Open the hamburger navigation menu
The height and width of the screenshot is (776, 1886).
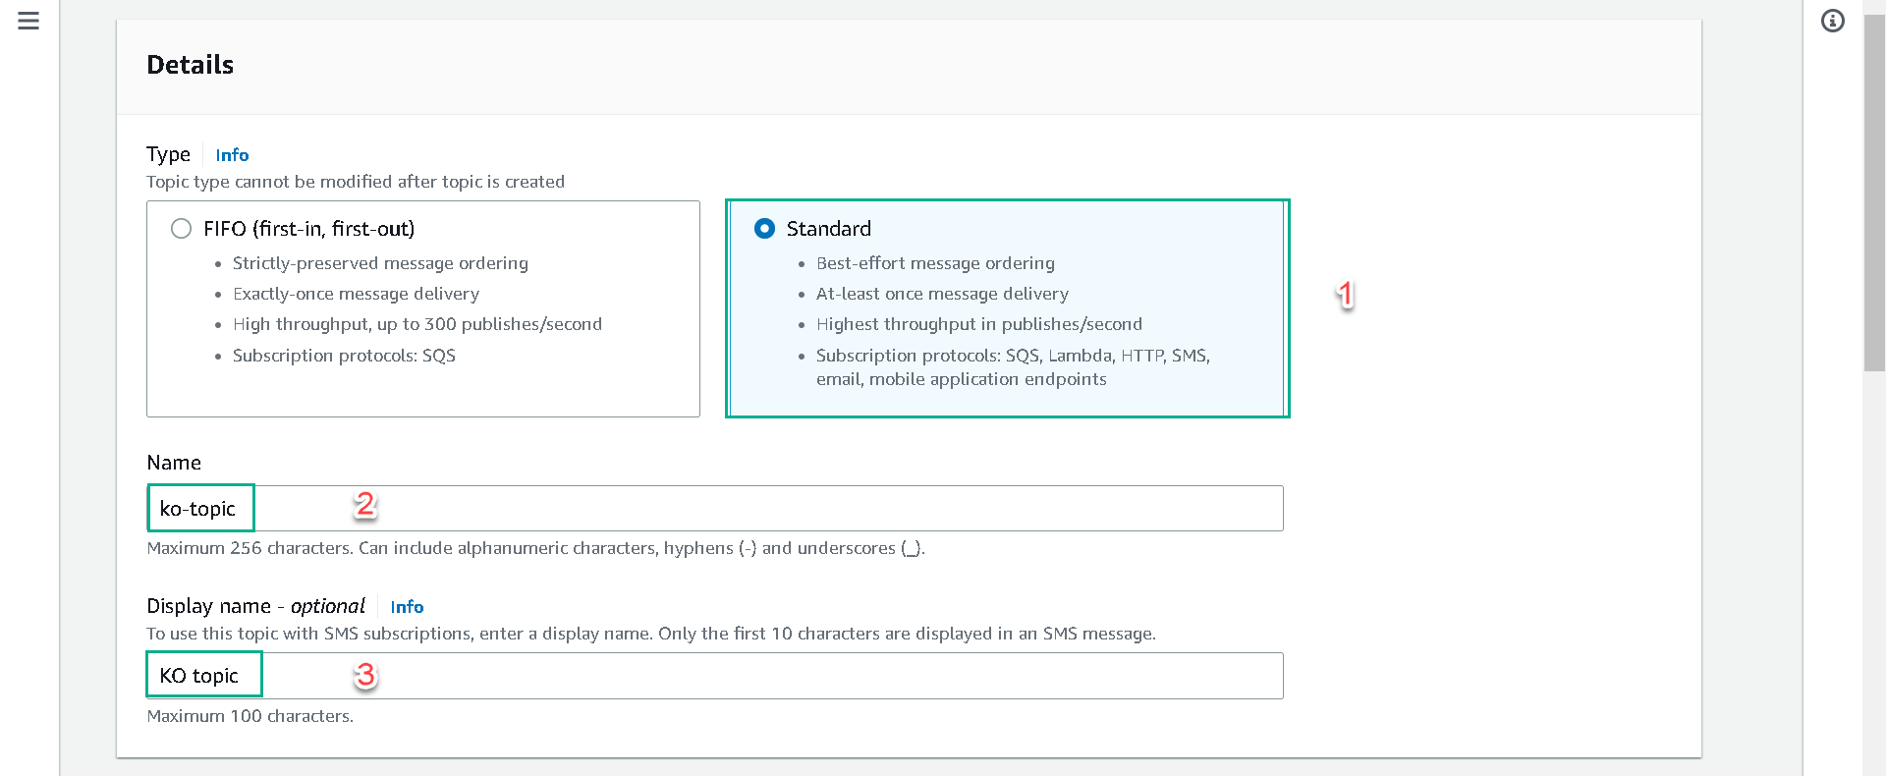(x=28, y=21)
